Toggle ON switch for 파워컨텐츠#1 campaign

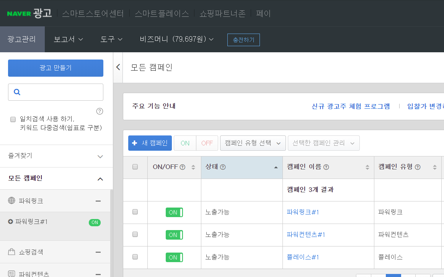click(174, 235)
